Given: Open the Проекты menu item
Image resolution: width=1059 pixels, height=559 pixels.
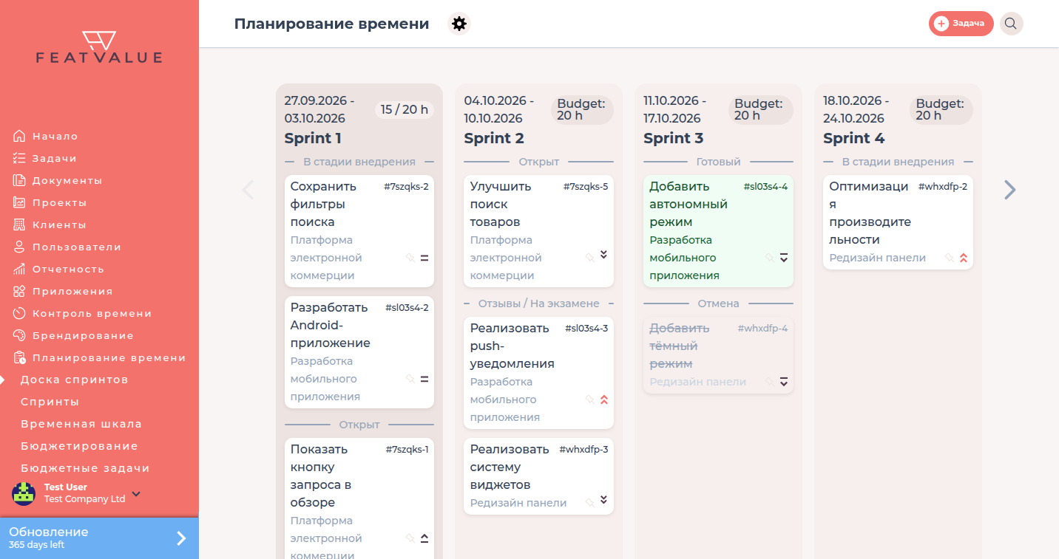Looking at the screenshot, I should [59, 202].
